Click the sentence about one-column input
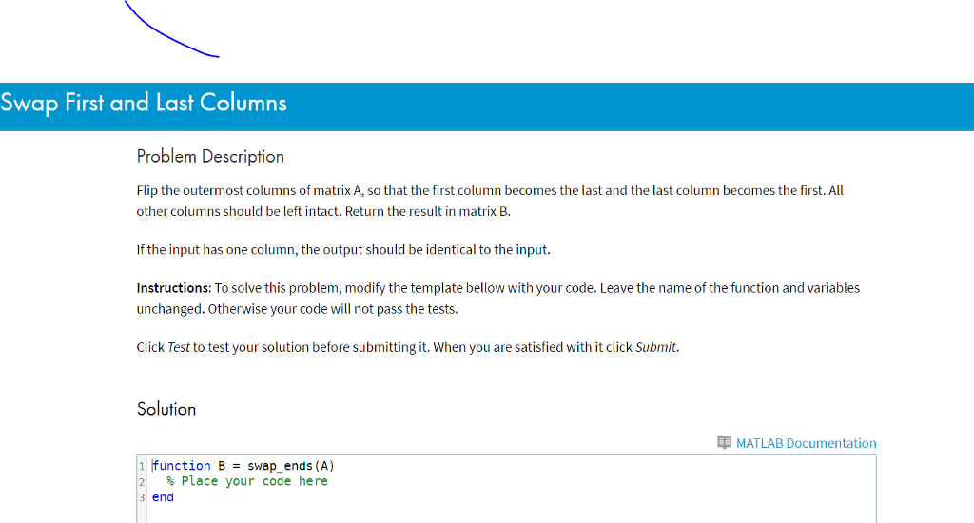This screenshot has width=974, height=523. click(x=343, y=250)
